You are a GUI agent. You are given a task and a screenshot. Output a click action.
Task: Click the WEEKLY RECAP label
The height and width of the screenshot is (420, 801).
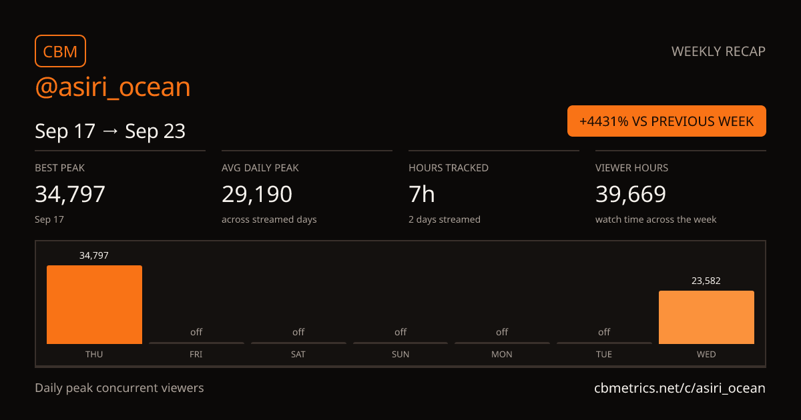coord(718,51)
